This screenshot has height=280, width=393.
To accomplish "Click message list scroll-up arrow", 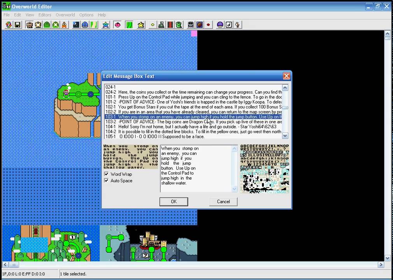I will pyautogui.click(x=285, y=87).
